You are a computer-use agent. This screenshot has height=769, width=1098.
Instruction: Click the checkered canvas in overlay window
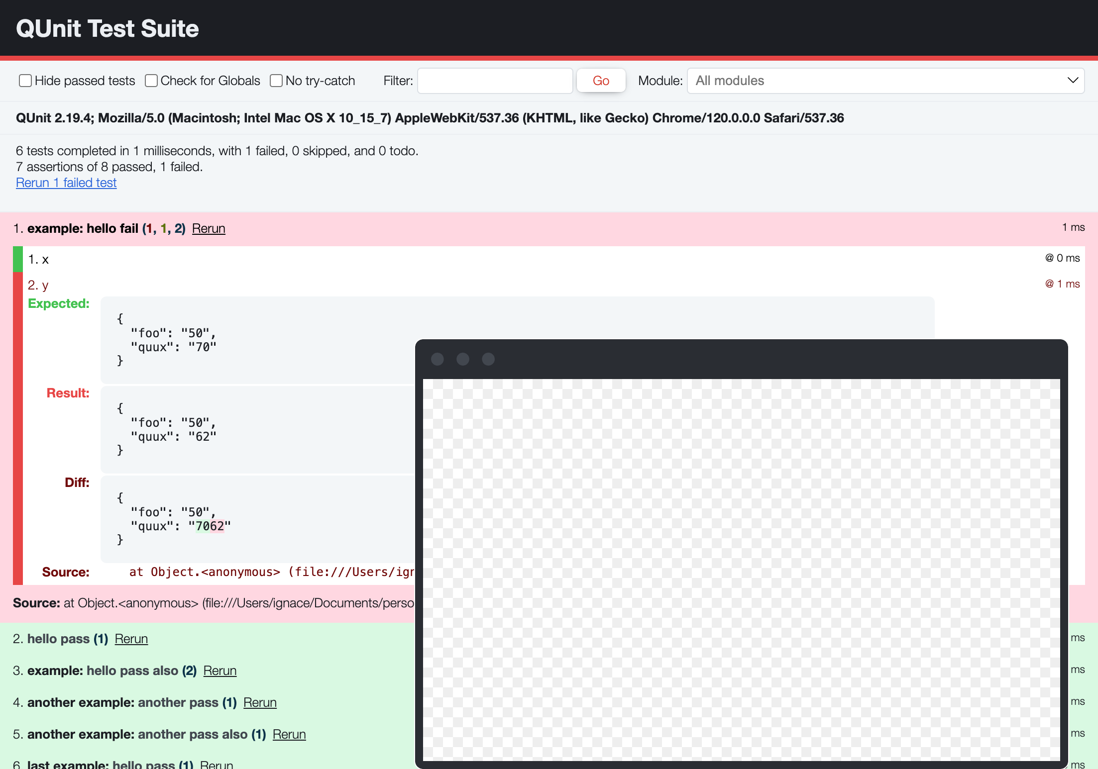[x=741, y=570]
